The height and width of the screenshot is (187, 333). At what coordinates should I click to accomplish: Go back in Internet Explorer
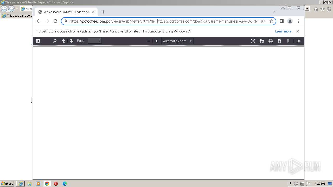pos(4,9)
